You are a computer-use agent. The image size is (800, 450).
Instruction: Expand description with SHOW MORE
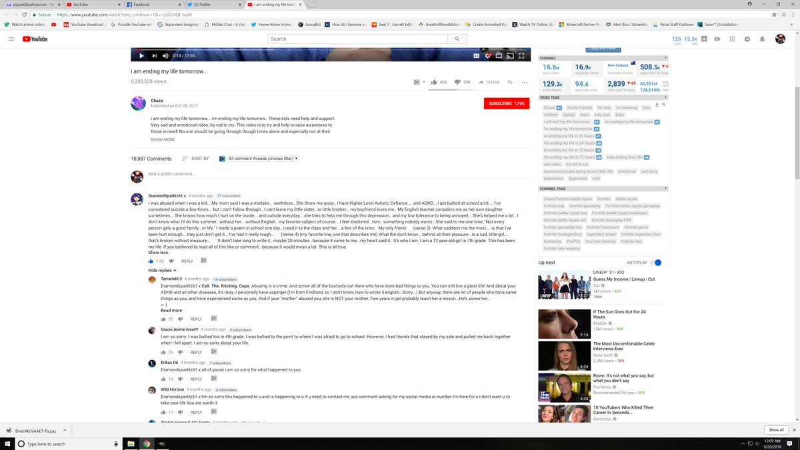[163, 140]
